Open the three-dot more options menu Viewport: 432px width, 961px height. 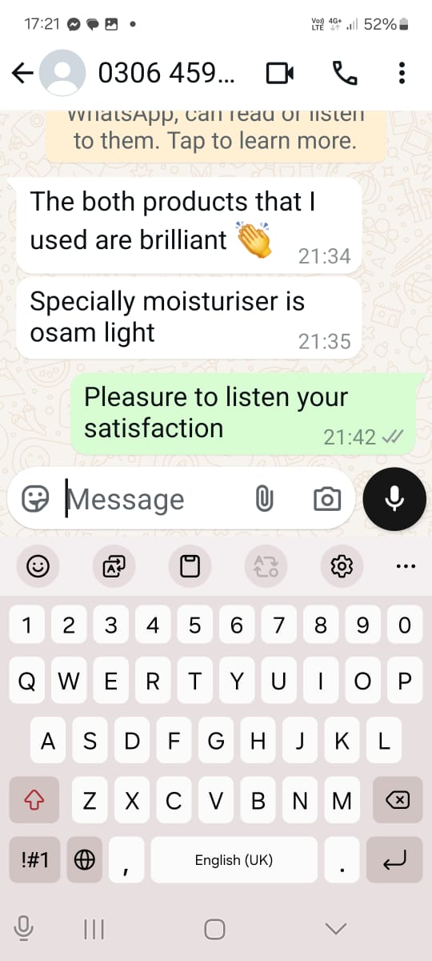(x=402, y=74)
